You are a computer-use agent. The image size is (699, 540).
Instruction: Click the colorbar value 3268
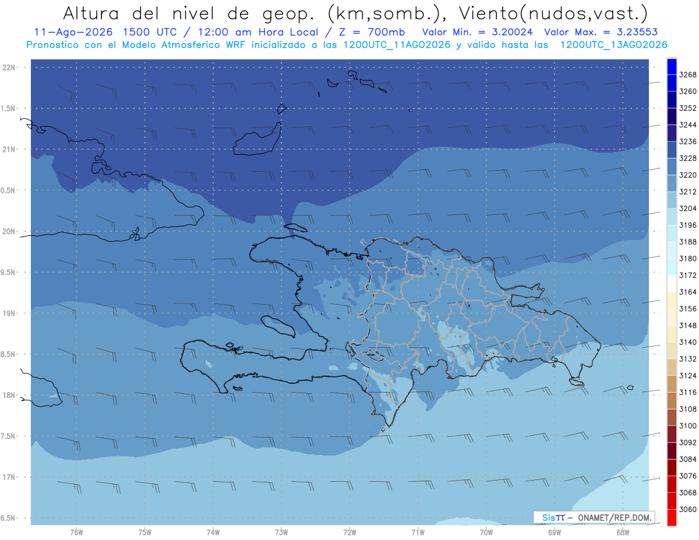tap(688, 75)
